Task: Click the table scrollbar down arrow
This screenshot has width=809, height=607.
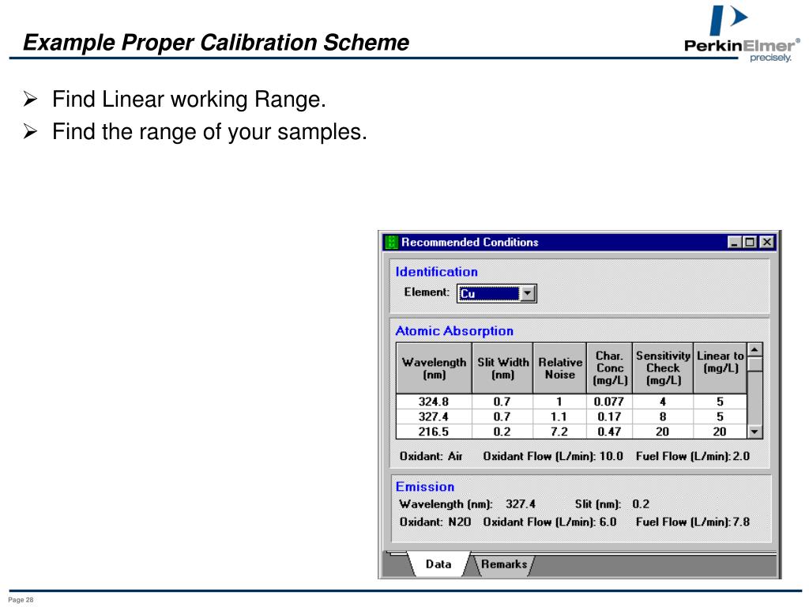Action: (754, 432)
